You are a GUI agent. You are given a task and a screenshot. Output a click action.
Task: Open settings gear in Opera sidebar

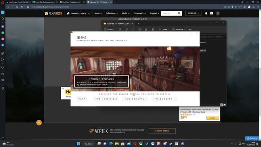3,80
